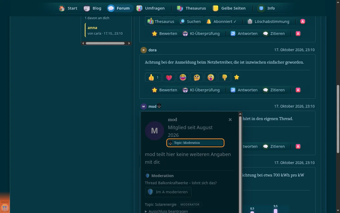
Task: Toggle the Abonniert subscription bell
Action: click(221, 22)
